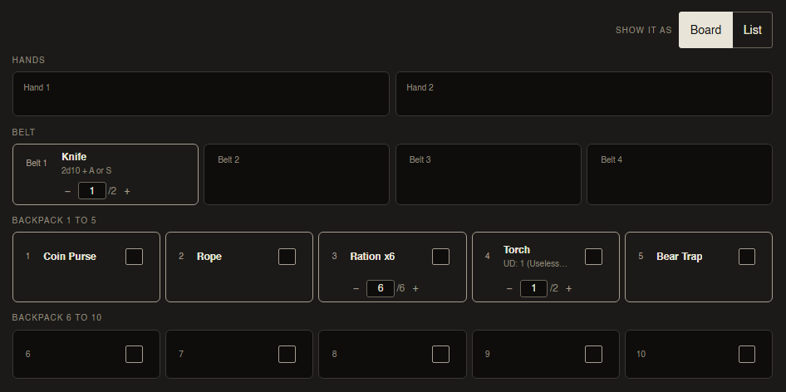This screenshot has height=392, width=786.
Task: Tick the Rope checkbox
Action: coord(287,257)
